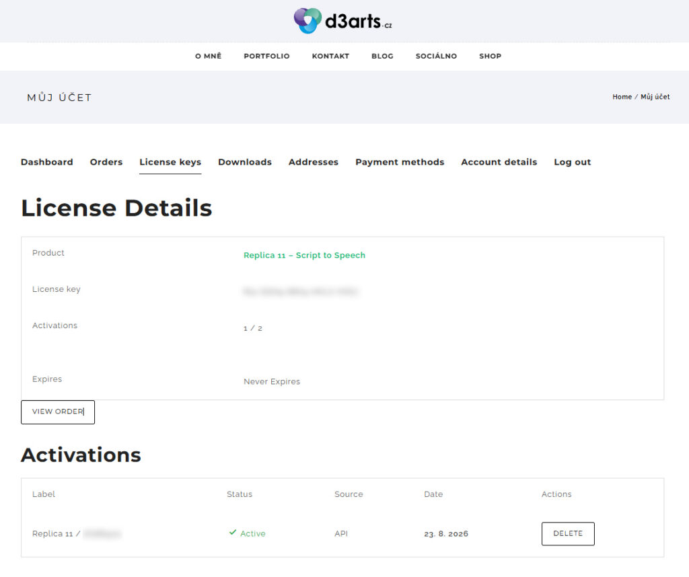
Task: Open the Payment methods tab
Action: 400,162
